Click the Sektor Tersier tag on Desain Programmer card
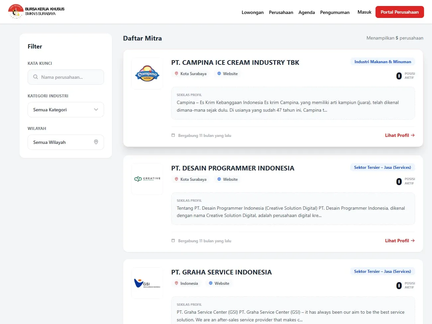This screenshot has width=432, height=324. (x=382, y=167)
